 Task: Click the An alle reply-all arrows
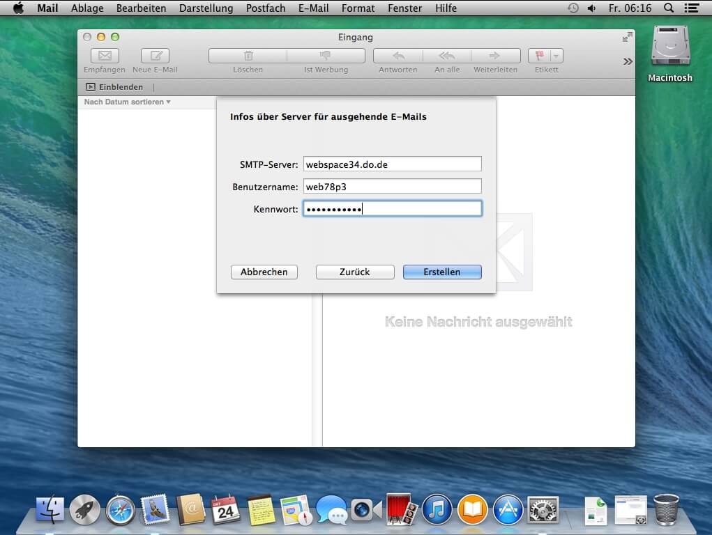pyautogui.click(x=447, y=56)
